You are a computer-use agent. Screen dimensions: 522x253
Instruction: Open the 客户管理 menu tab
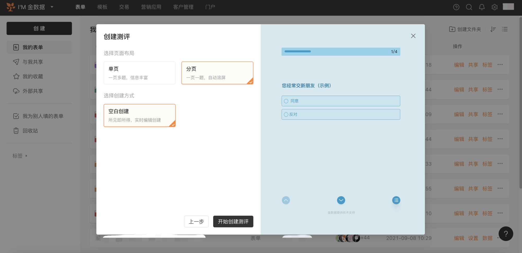(183, 7)
